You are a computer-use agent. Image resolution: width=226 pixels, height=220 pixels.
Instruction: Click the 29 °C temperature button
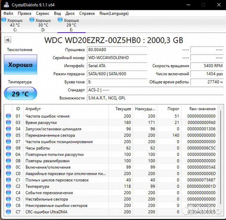click(x=20, y=94)
